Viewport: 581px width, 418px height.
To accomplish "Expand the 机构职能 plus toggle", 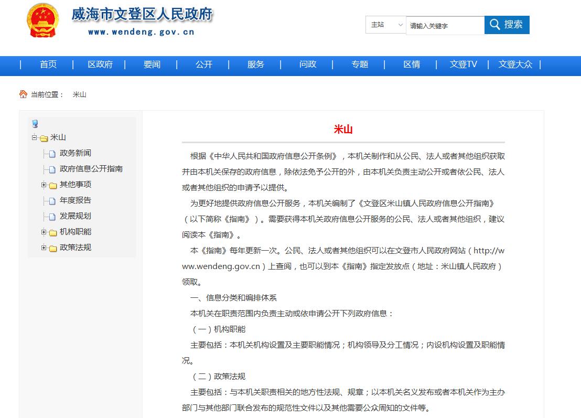I will coord(44,232).
